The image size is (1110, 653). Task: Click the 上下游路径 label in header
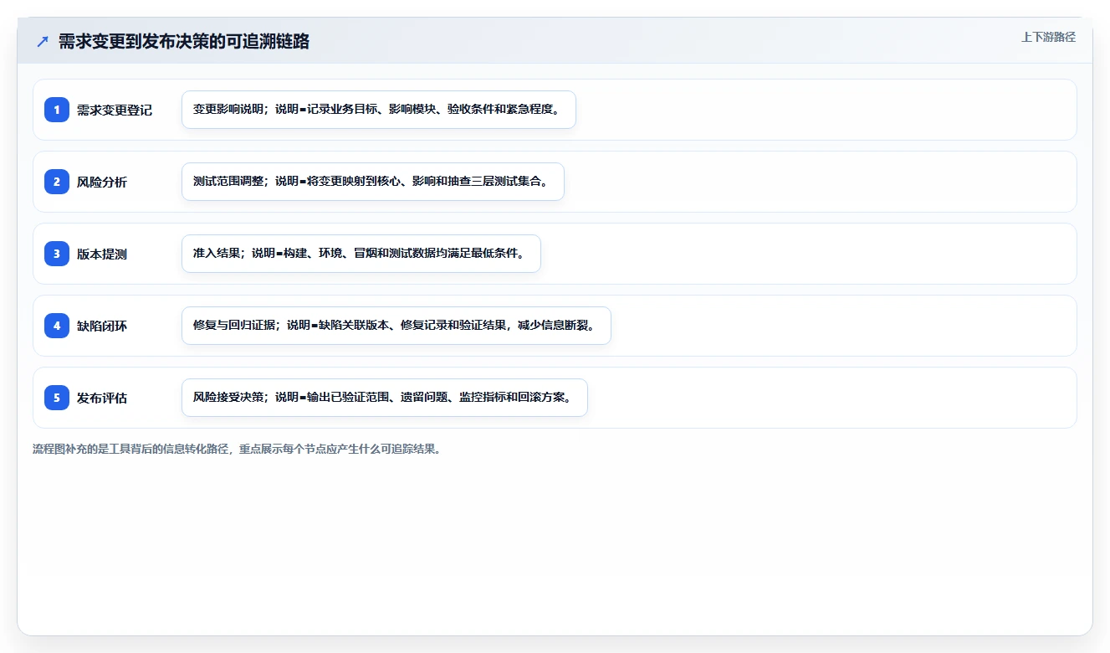point(1048,37)
